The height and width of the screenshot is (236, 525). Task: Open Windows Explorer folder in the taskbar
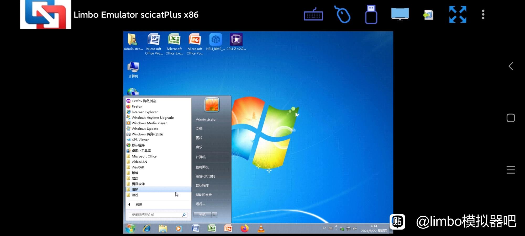163,228
